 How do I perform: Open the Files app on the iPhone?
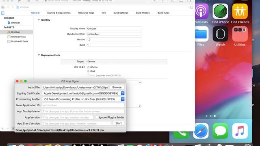pos(201,34)
